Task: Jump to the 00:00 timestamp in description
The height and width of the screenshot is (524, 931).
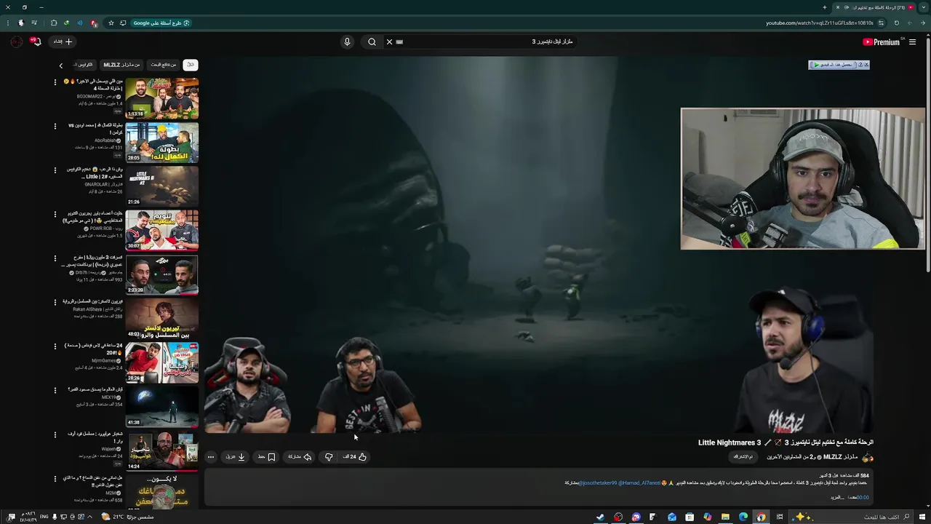Action: 862,498
